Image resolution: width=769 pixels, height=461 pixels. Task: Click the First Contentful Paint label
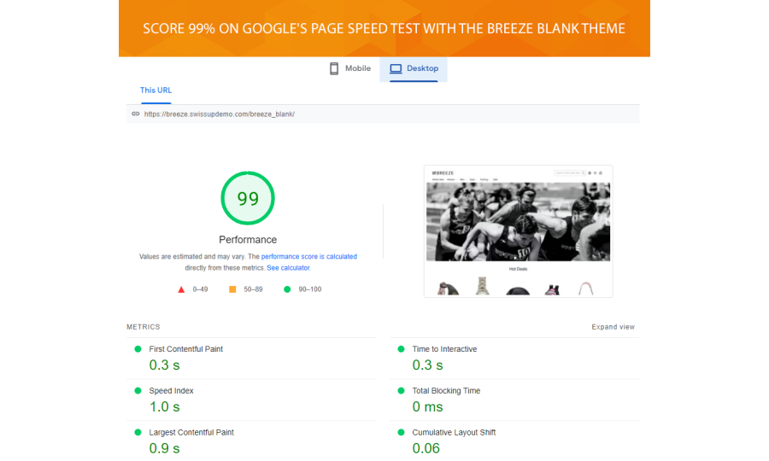point(186,349)
